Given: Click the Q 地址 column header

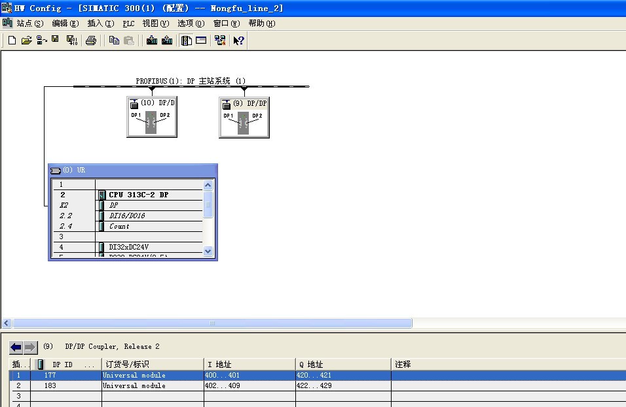Looking at the screenshot, I should point(343,365).
